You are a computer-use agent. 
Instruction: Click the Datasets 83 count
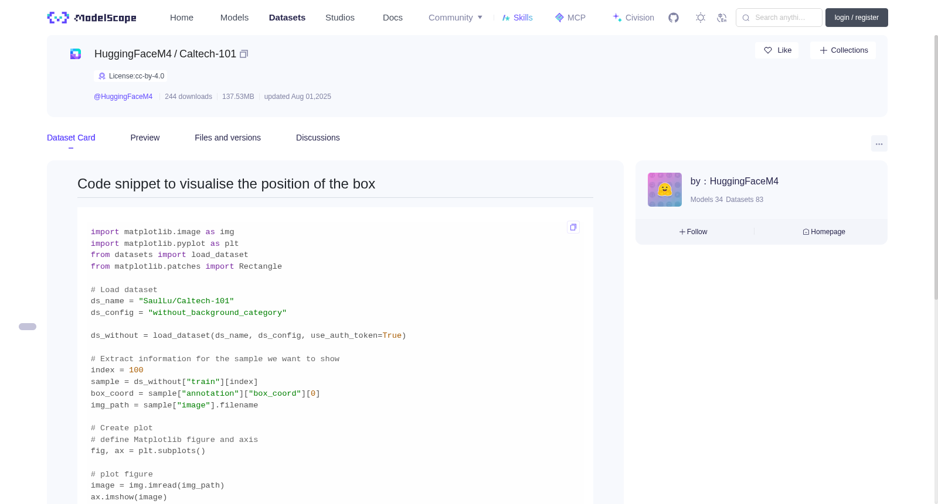(x=745, y=200)
